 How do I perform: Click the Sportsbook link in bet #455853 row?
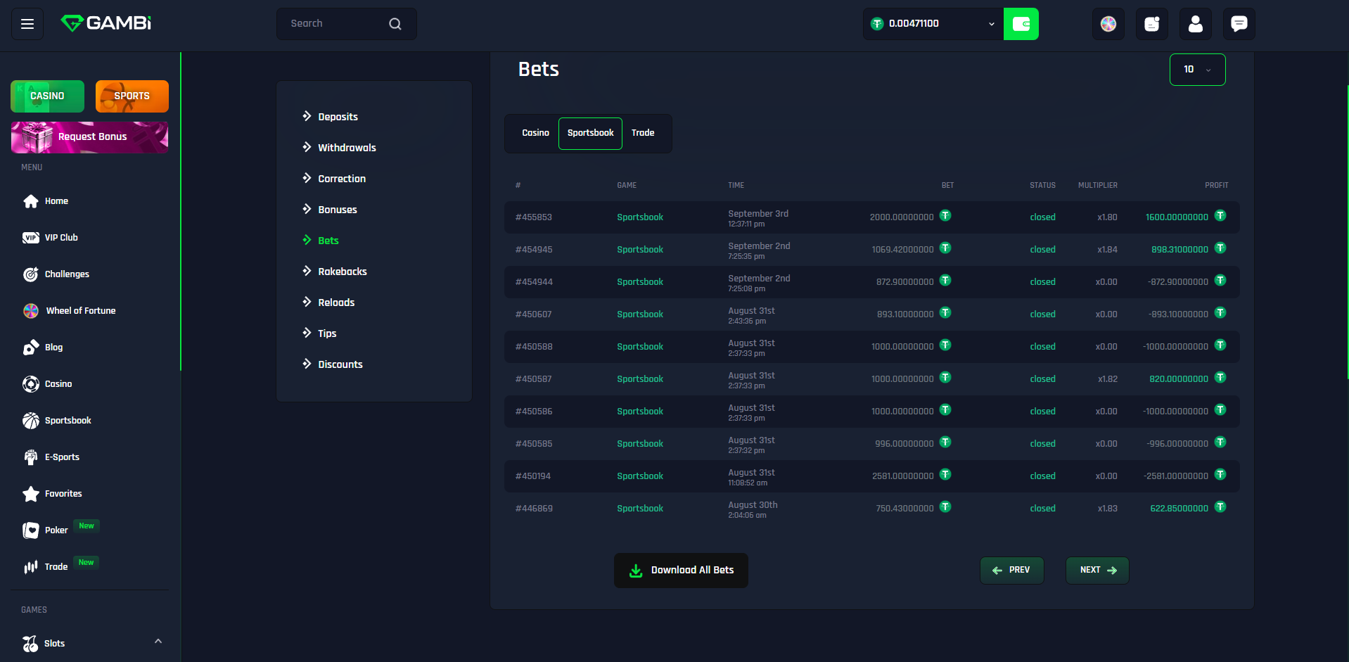pos(640,217)
